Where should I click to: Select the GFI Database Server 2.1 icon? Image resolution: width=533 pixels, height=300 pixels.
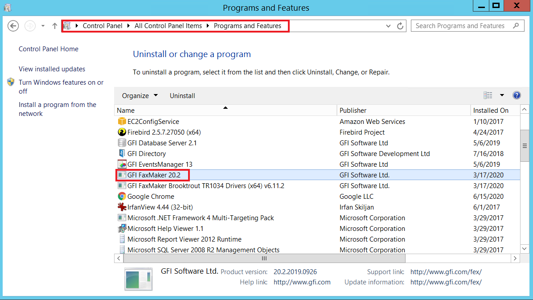122,143
